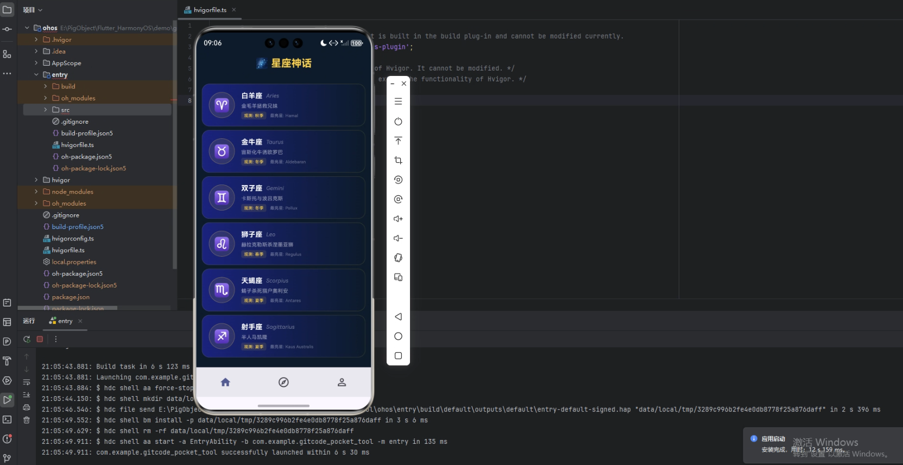
Task: Open the Git version control icon
Action: 7,458
